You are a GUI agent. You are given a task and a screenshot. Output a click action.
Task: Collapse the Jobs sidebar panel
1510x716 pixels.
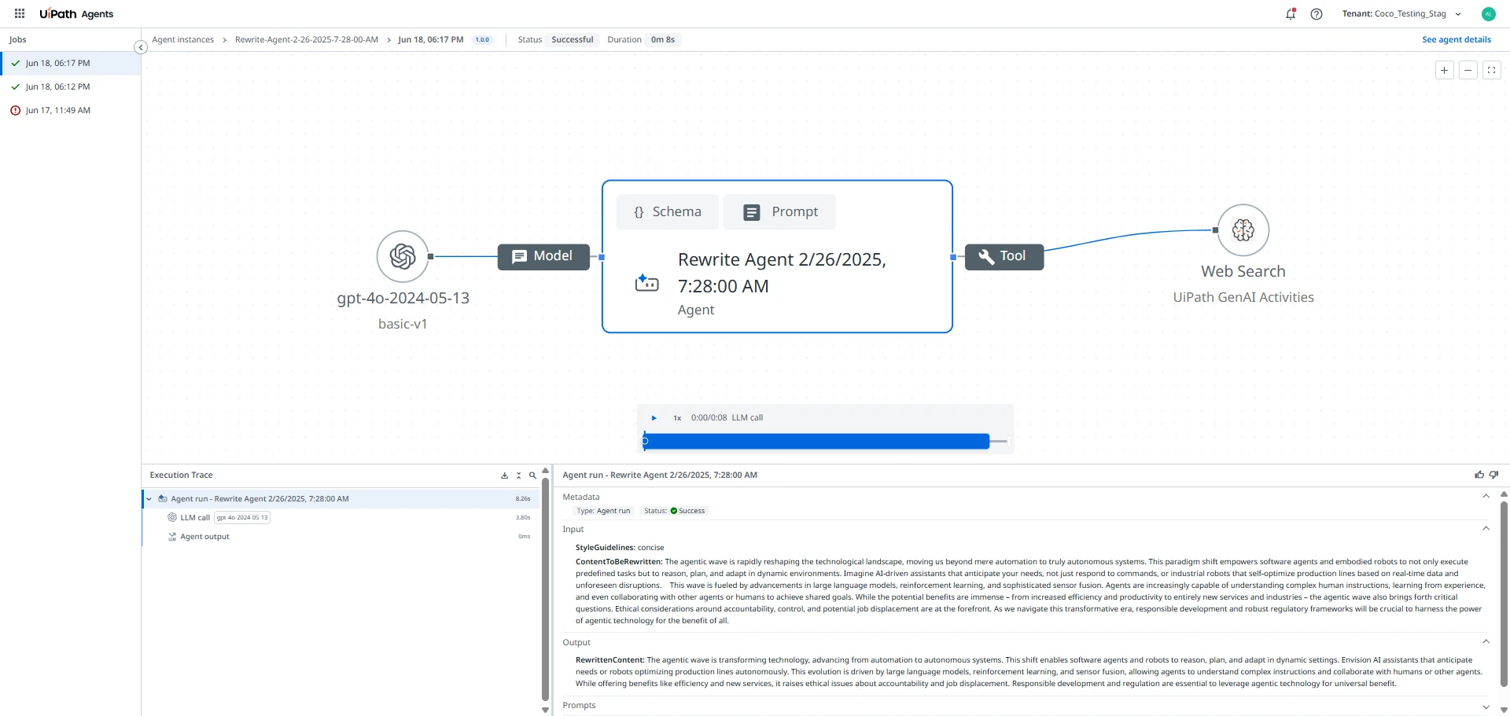click(141, 47)
